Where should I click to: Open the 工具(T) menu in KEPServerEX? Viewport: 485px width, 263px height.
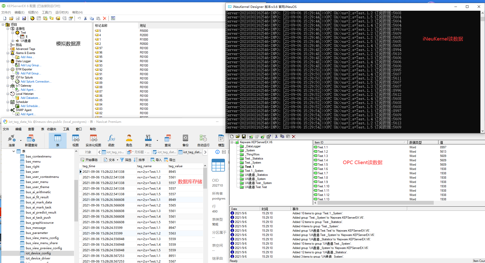click(47, 12)
